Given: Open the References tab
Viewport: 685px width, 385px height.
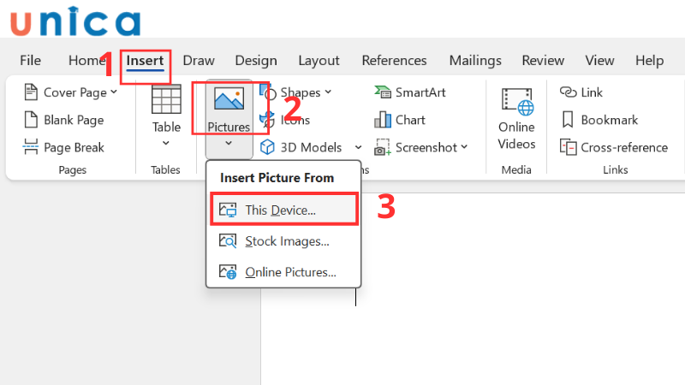Looking at the screenshot, I should coord(394,60).
